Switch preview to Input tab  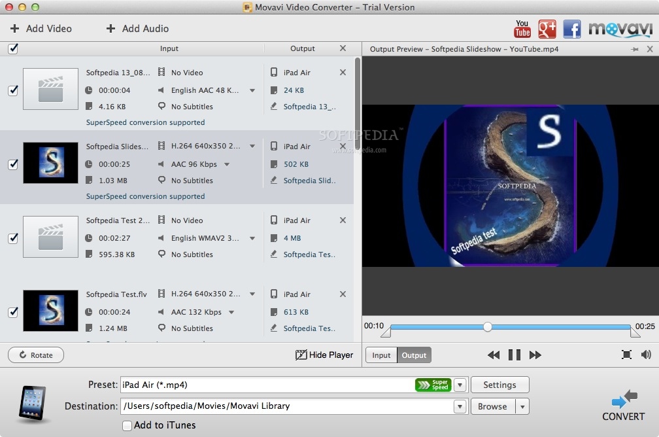click(381, 355)
